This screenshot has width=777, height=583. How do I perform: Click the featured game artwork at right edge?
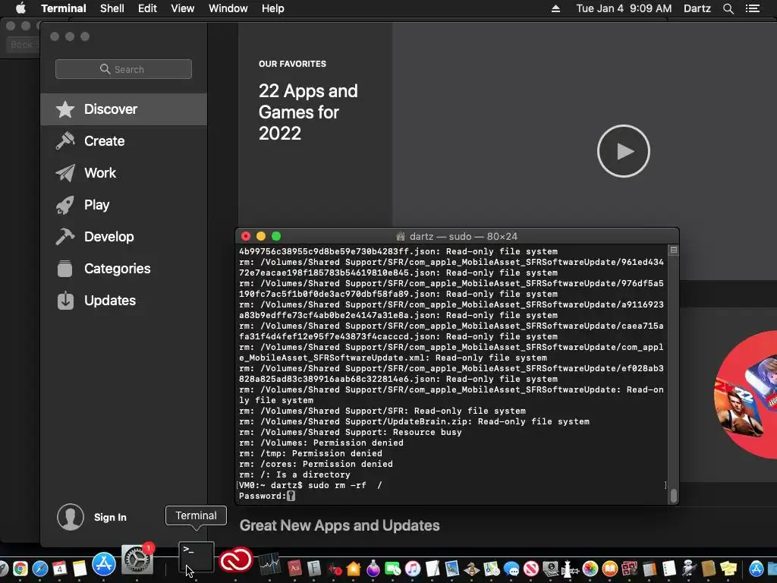tap(746, 394)
